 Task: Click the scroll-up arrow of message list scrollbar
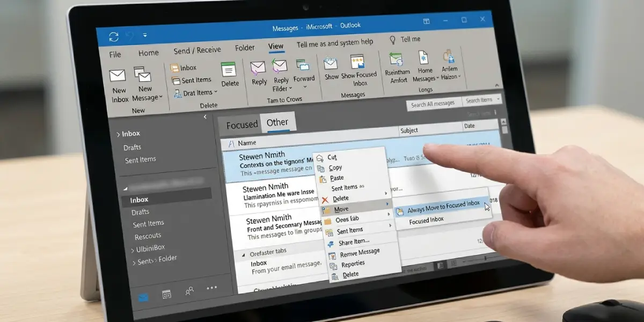tap(504, 122)
